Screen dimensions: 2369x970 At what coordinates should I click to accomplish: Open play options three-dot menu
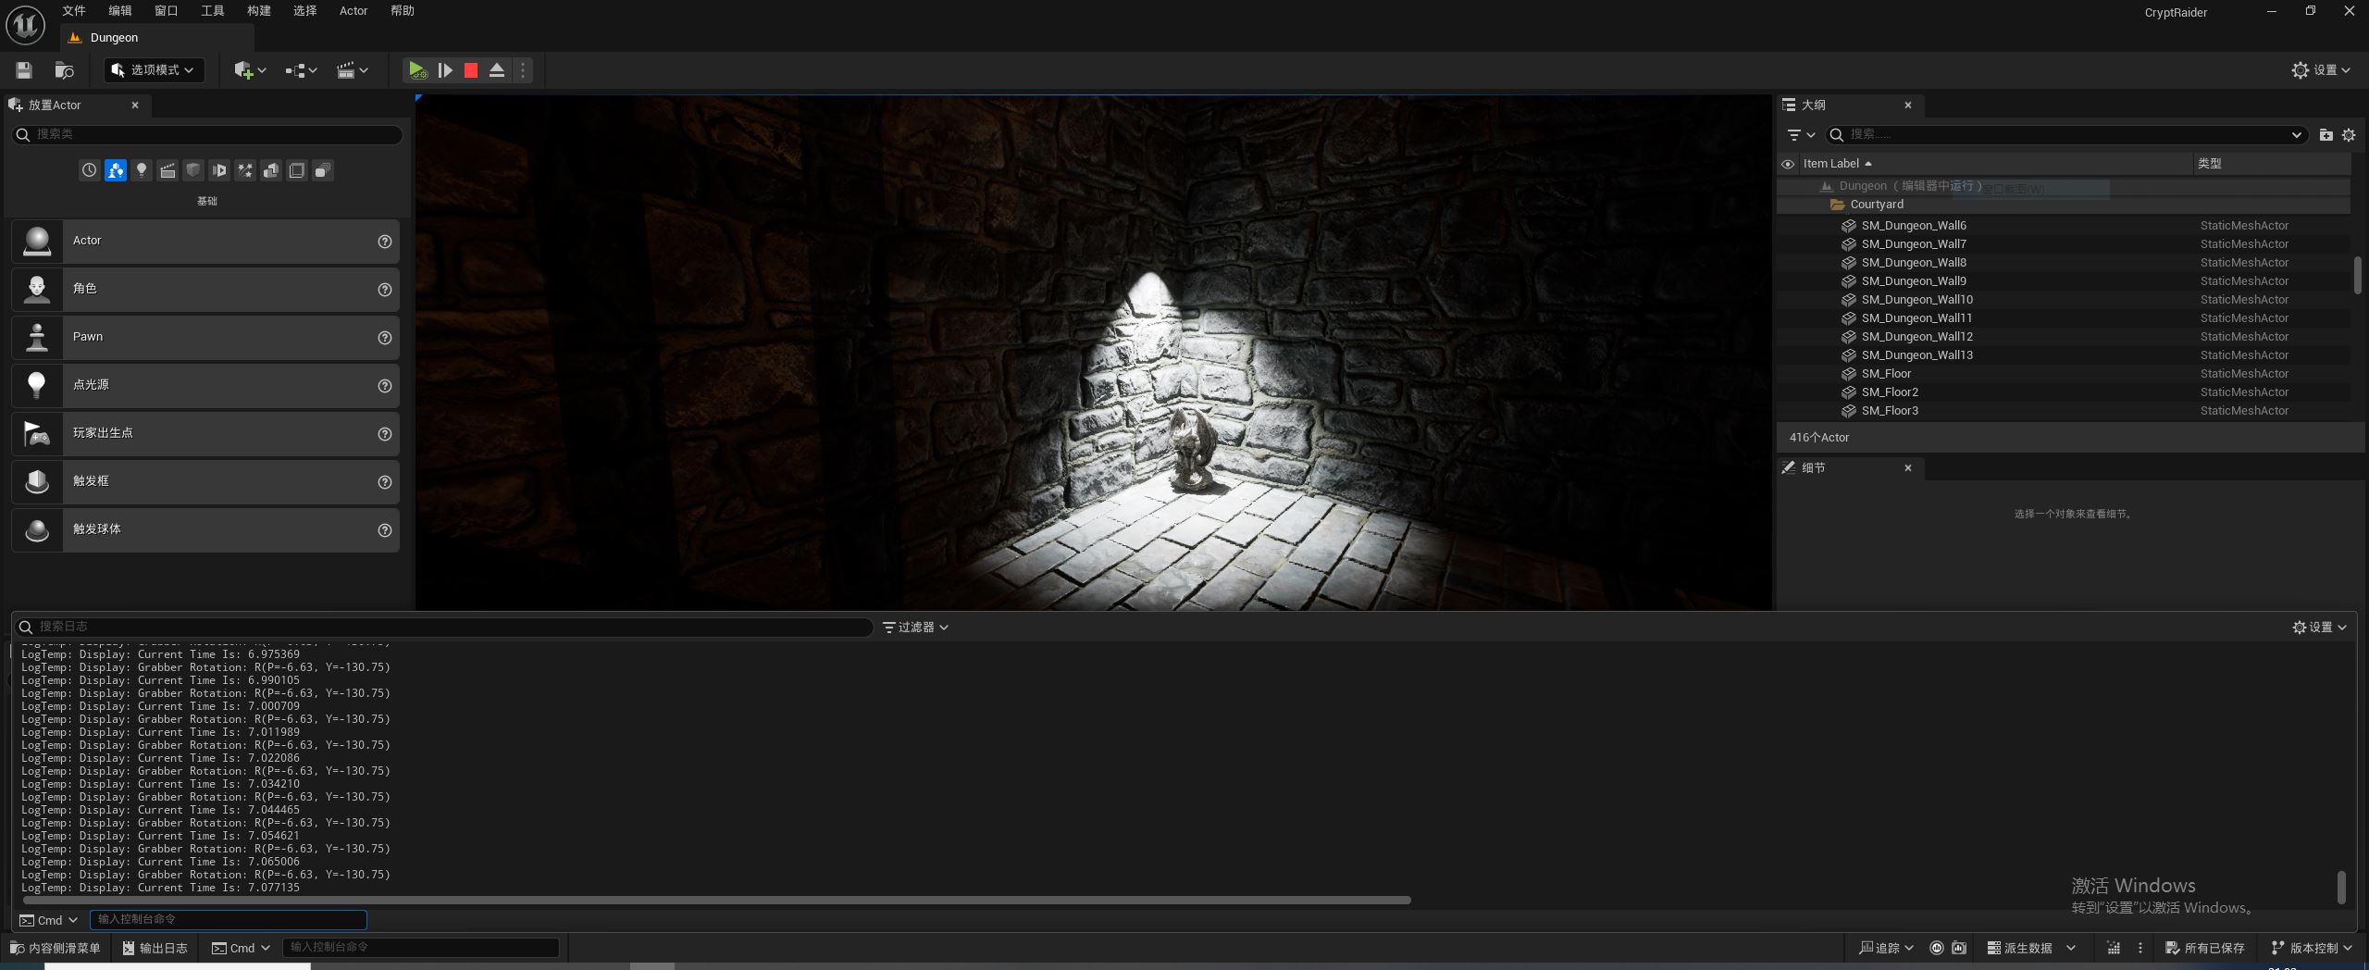coord(523,70)
